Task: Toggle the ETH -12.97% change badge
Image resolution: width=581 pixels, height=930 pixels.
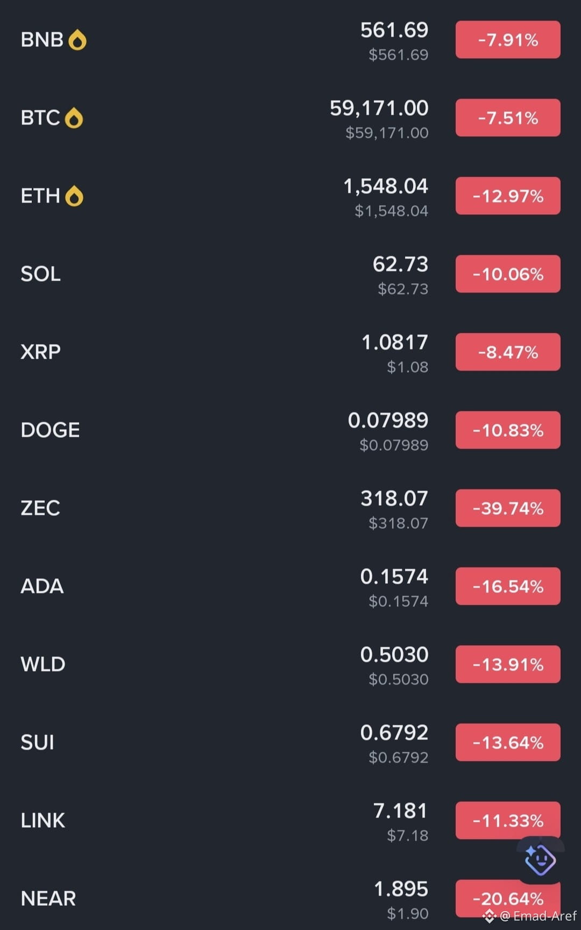Action: (508, 196)
